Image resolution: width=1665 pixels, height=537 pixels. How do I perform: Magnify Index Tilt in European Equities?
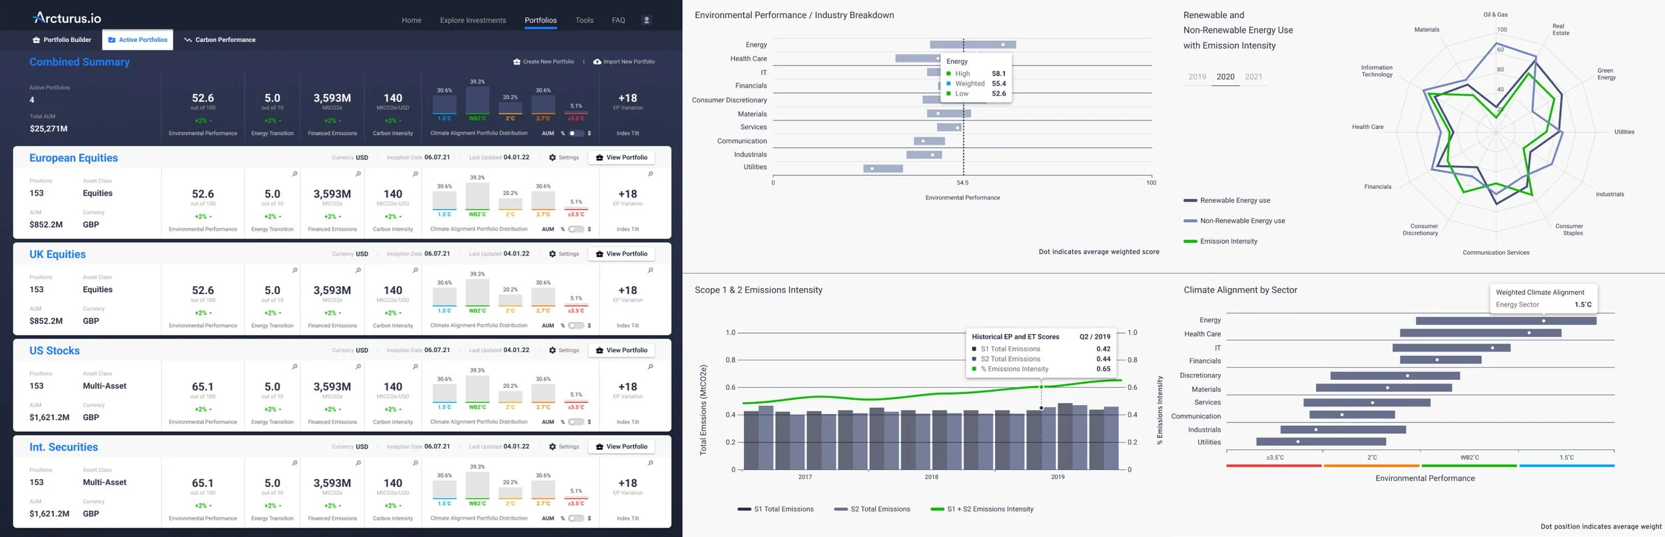[651, 174]
